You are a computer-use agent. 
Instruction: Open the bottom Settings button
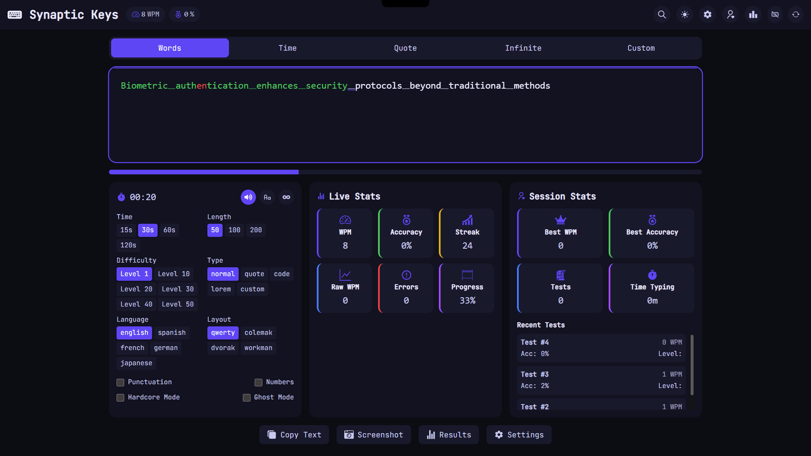point(519,435)
